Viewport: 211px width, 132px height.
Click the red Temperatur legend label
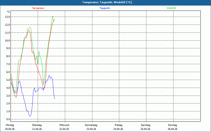point(38,8)
